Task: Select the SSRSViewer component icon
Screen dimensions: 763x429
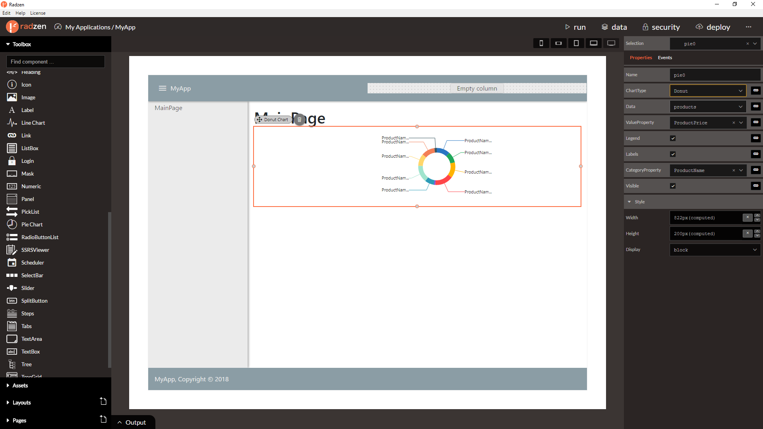Action: click(x=12, y=250)
